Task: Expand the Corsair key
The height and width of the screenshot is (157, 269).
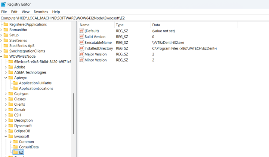Action: pyautogui.click(x=6, y=110)
